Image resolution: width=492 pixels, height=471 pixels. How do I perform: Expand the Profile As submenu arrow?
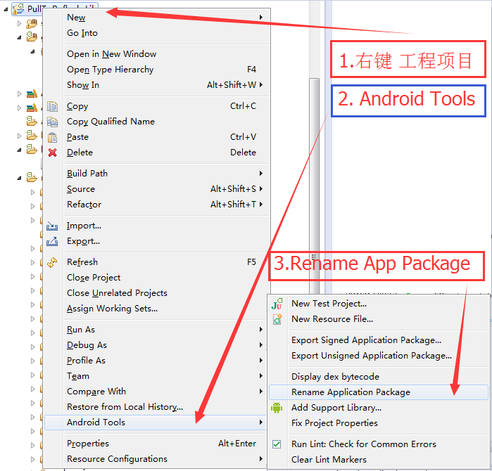260,361
